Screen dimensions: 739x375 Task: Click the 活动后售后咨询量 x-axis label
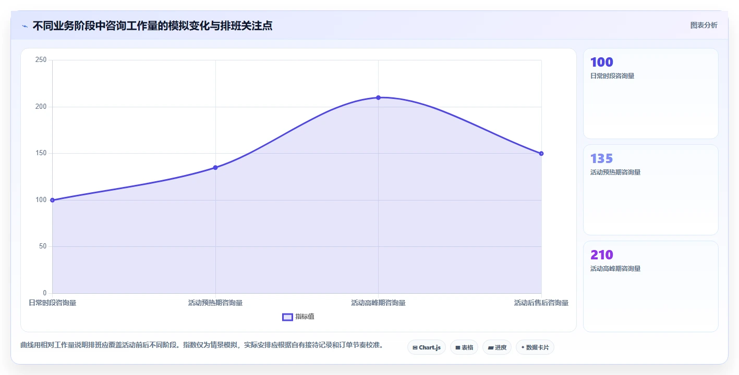coord(541,303)
